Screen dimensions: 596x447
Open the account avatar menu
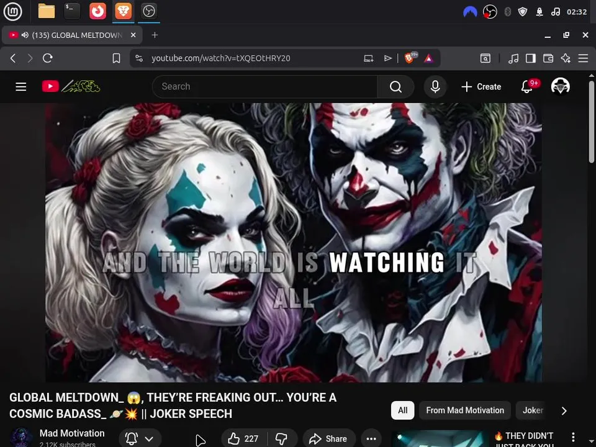[x=560, y=86]
